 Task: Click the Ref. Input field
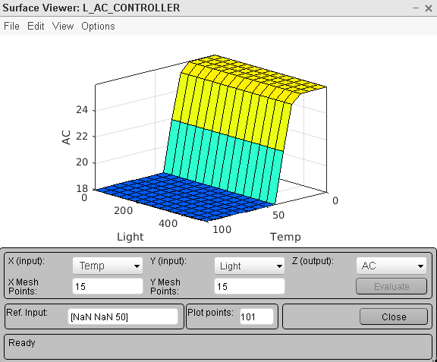123,316
